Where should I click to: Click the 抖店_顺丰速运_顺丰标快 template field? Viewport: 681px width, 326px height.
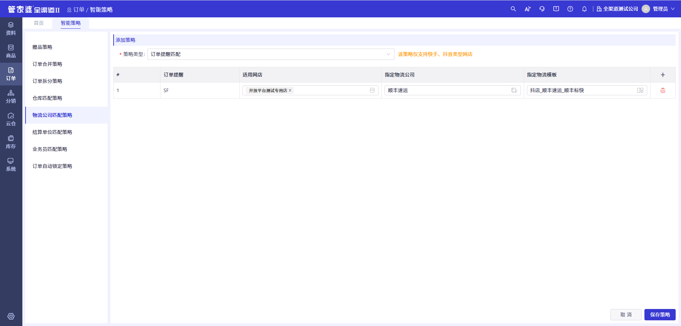coord(587,90)
